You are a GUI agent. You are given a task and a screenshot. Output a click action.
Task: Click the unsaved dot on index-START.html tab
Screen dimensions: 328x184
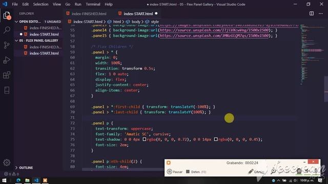[156, 14]
